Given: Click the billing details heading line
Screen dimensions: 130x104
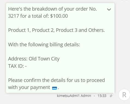Looking at the screenshot, I should (x=44, y=45).
